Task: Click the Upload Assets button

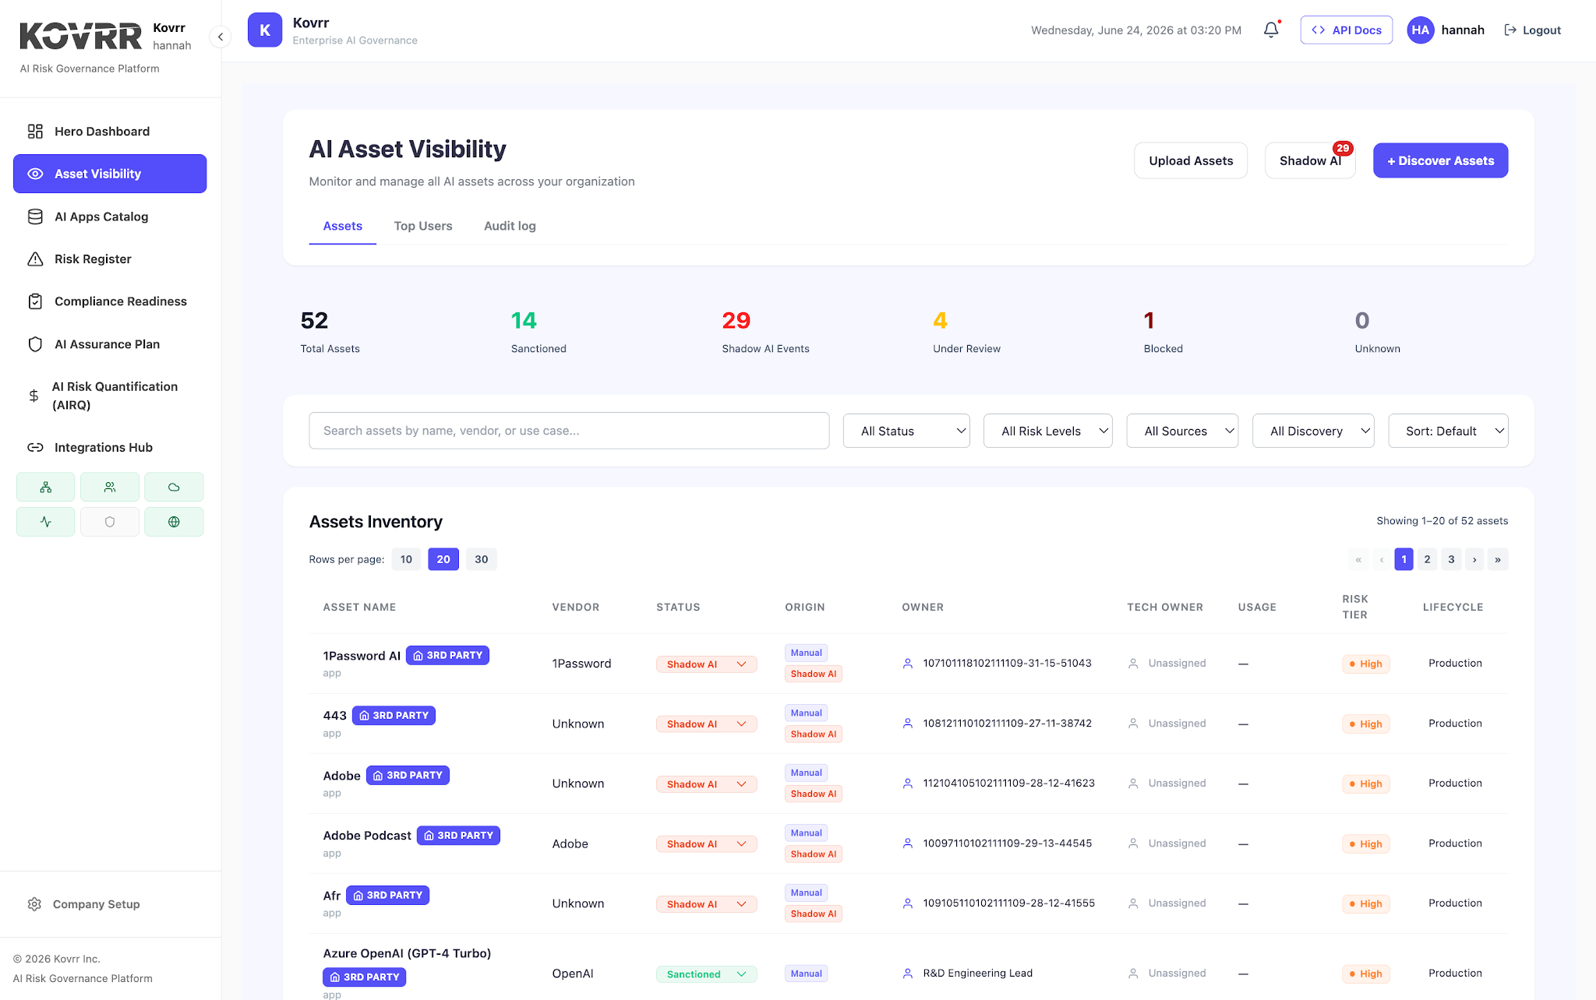Action: (x=1191, y=160)
